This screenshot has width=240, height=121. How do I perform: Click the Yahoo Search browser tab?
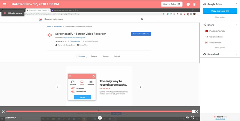pos(63,10)
